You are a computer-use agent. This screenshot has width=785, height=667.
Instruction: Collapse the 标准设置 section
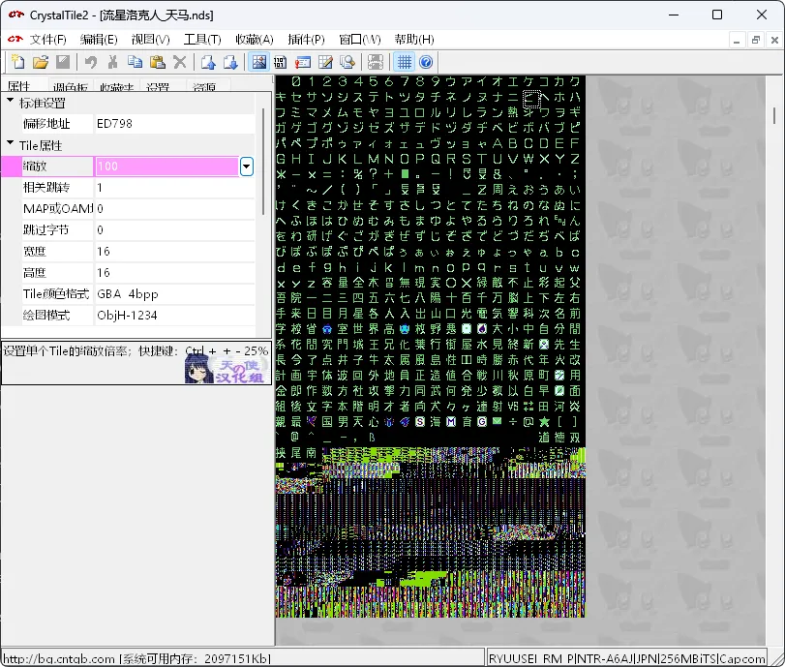(x=10, y=103)
